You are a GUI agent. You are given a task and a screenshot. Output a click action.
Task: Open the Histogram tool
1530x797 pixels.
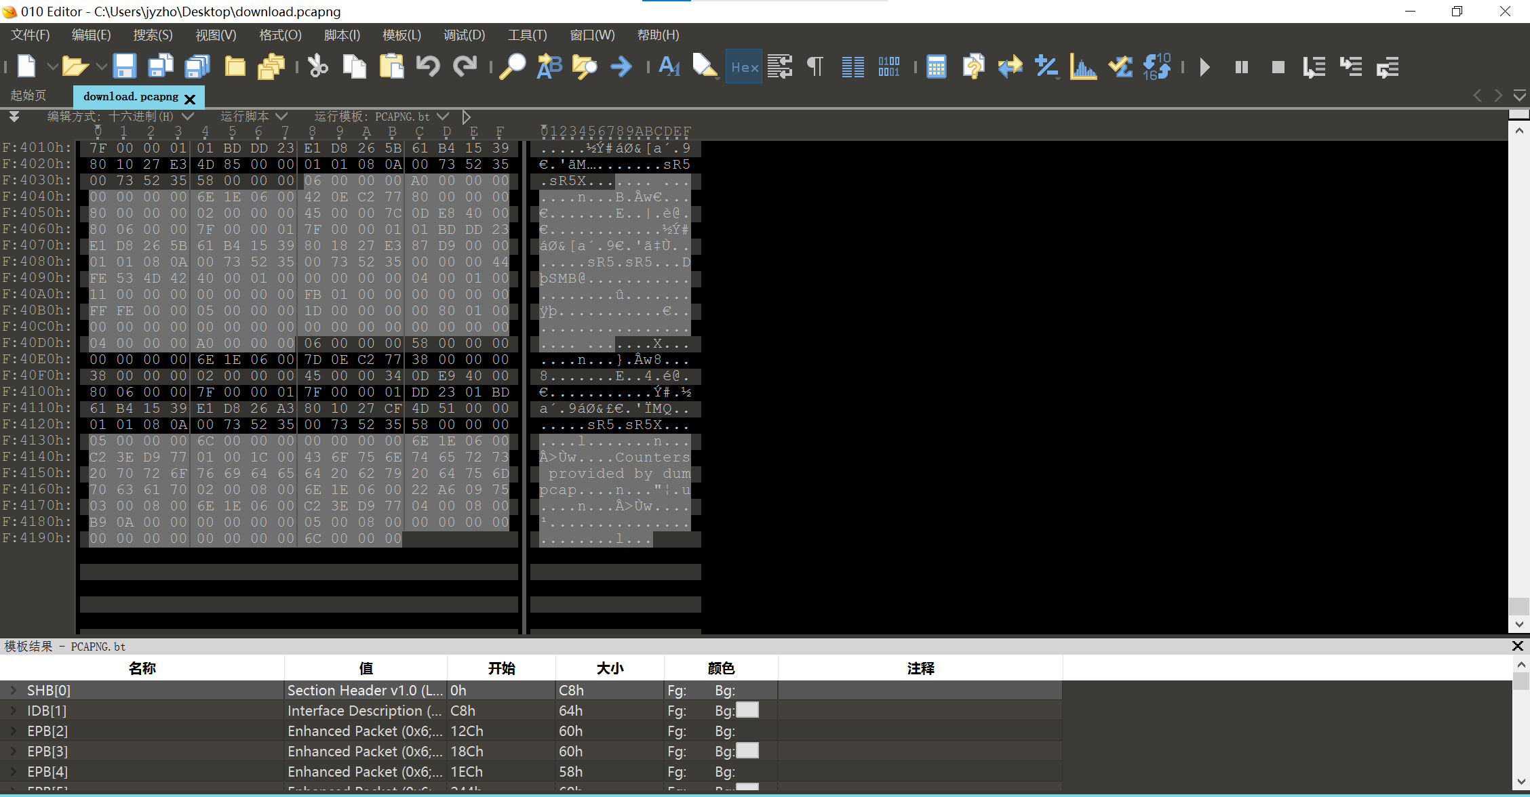1084,66
